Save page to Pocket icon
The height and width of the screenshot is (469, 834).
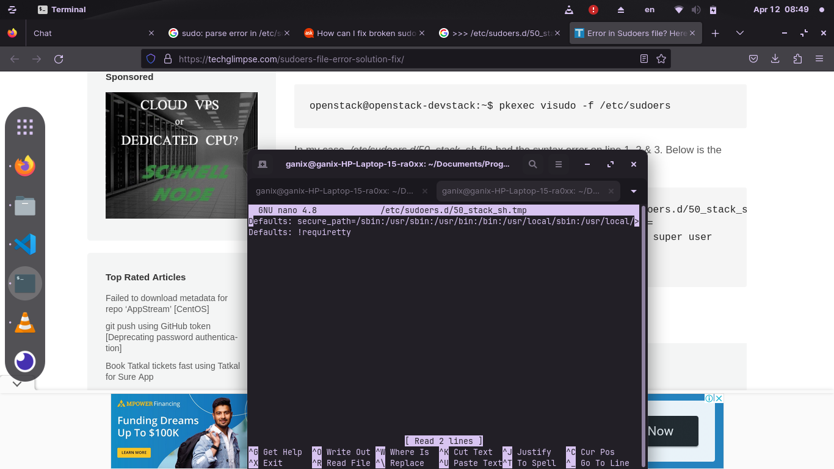click(x=753, y=59)
